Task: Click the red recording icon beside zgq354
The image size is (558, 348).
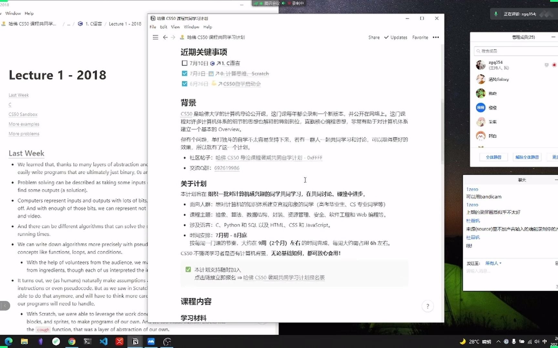Action: [554, 65]
